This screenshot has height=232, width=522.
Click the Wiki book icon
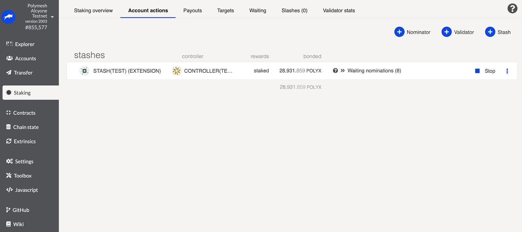[x=8, y=224]
